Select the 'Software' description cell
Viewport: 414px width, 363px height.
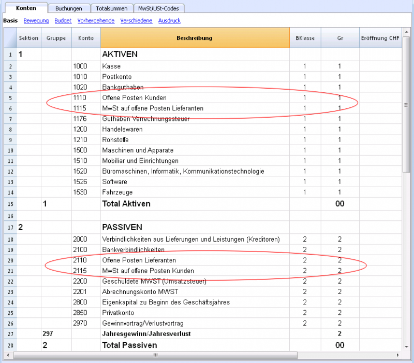[195, 181]
